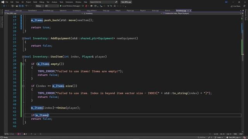Click the main git branch indicator
248x139 pixels.
coord(219,137)
